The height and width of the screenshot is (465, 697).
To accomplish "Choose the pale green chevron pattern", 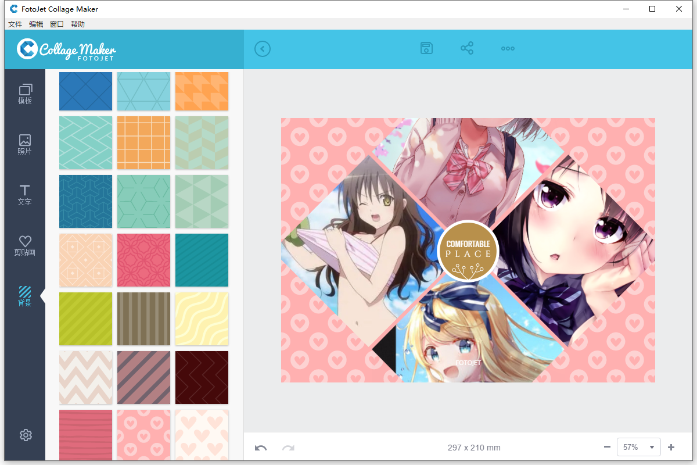I will pos(202,143).
